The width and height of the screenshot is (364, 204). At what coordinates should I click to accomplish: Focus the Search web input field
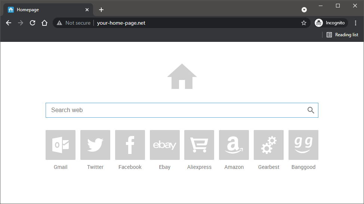176,110
